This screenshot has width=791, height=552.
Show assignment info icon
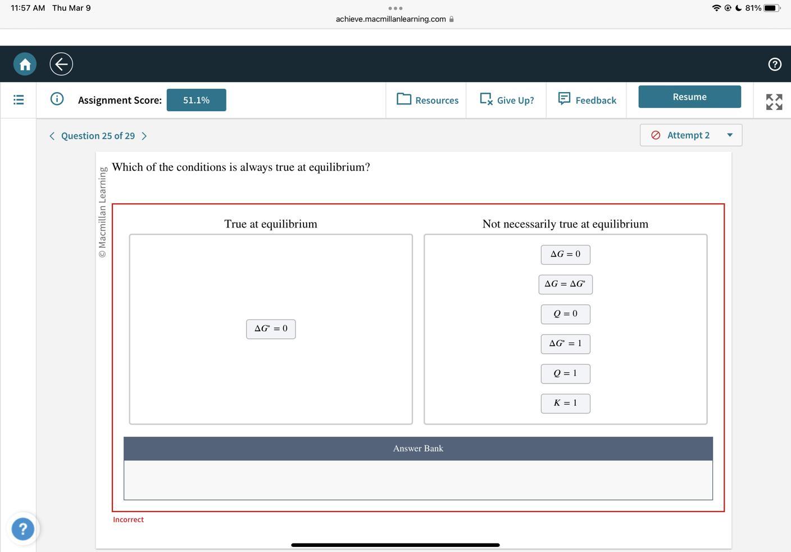(57, 99)
